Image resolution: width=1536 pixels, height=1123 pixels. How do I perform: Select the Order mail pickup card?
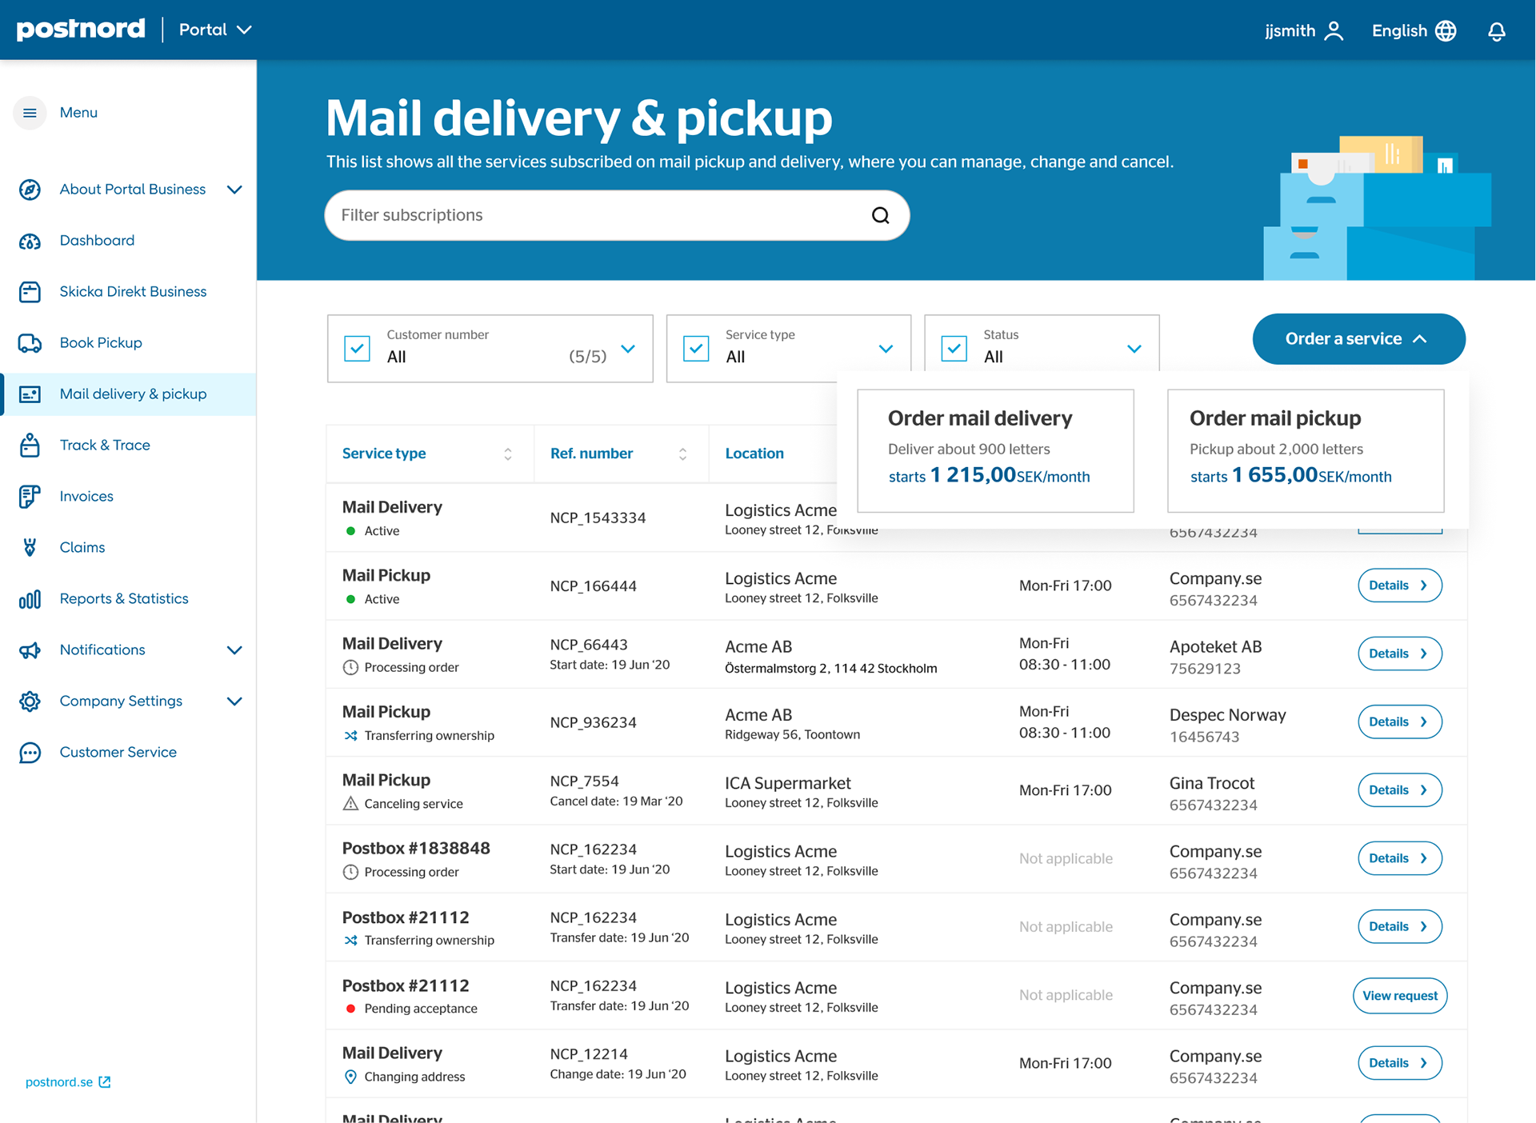point(1306,451)
